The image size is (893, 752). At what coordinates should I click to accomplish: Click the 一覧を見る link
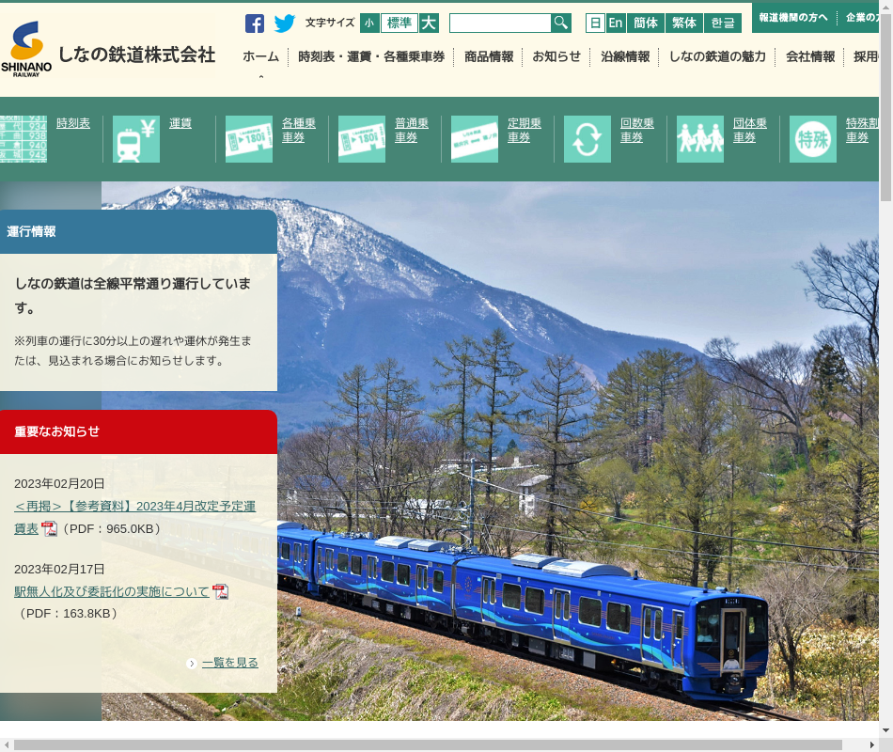pyautogui.click(x=229, y=663)
